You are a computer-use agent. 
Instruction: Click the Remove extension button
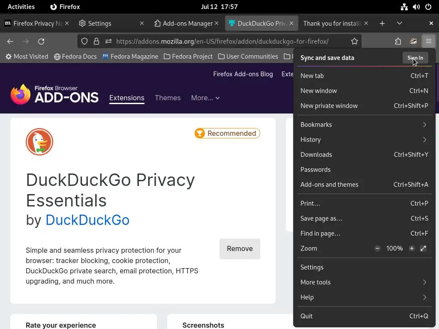pyautogui.click(x=240, y=249)
